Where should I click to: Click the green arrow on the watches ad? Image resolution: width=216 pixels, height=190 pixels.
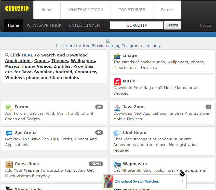point(182,181)
